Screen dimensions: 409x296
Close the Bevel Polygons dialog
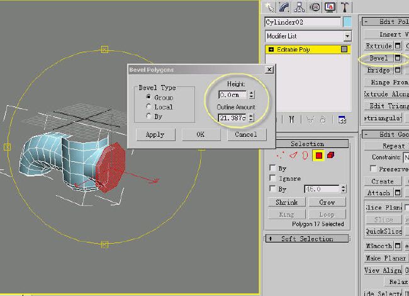tap(269, 70)
